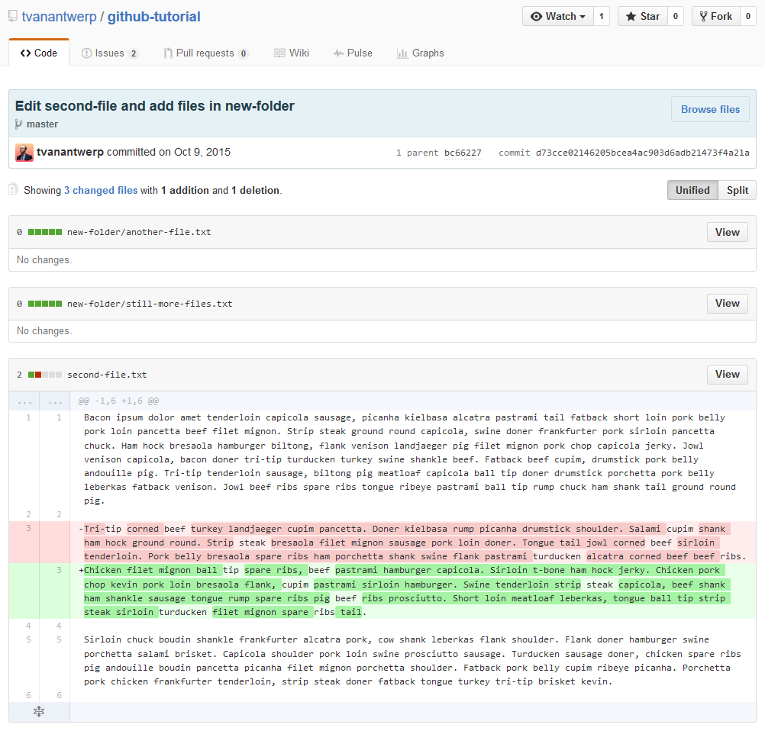765x731 pixels.
Task: Click the full commit hash text
Action: coord(642,153)
